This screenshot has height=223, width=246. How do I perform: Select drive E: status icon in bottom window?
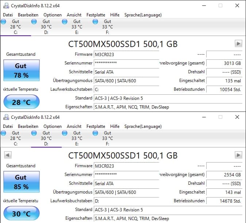[x=65, y=133]
